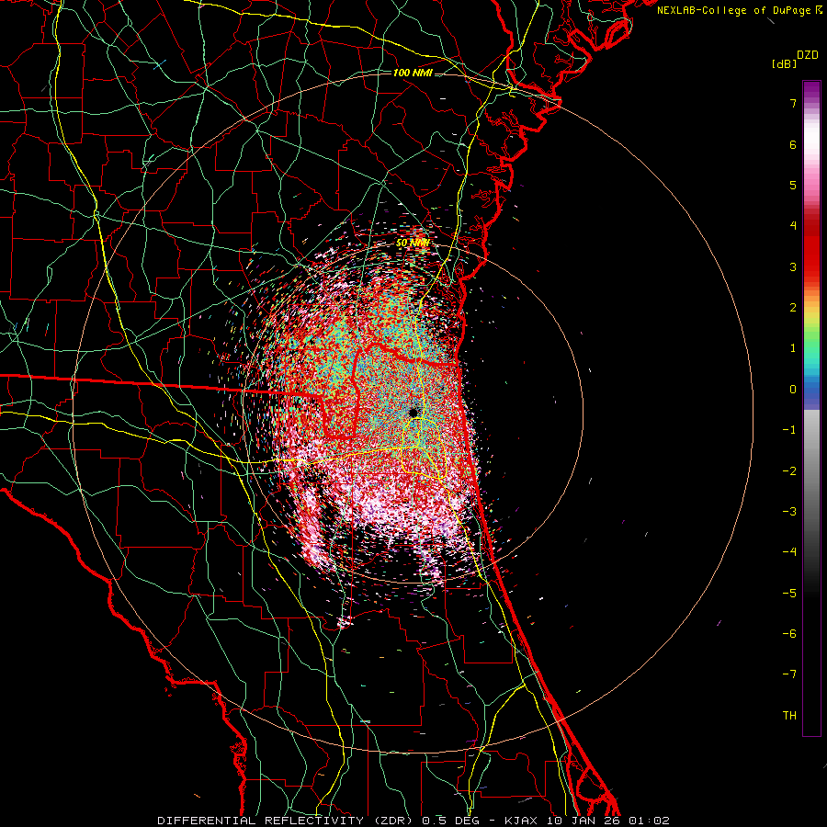Click the 4 value on the color scale
The height and width of the screenshot is (827, 827).
pos(793,226)
